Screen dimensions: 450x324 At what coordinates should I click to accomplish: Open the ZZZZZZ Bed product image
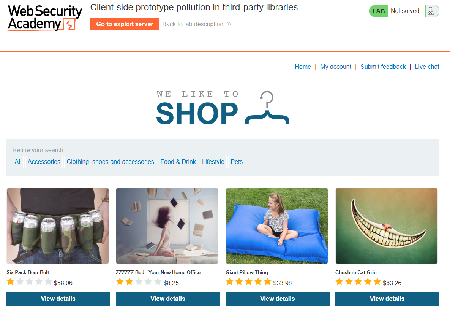[167, 226]
